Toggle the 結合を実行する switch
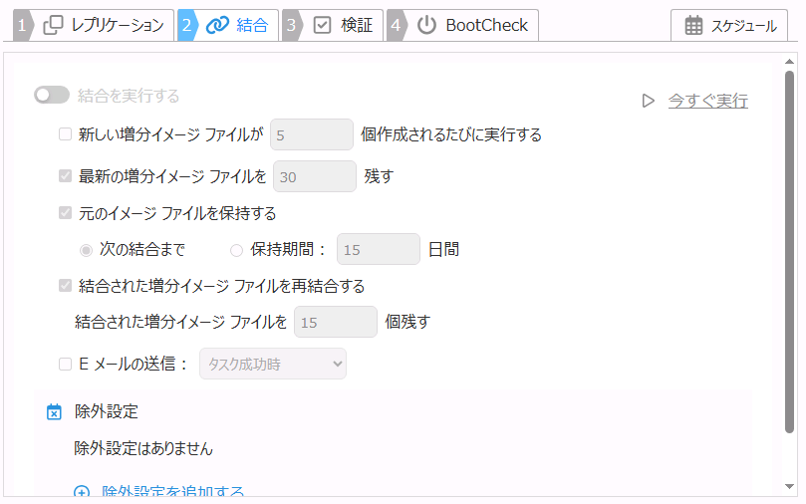Viewport: 806px width, 504px height. click(x=51, y=96)
